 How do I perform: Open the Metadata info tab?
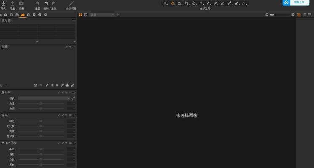[x=40, y=15]
